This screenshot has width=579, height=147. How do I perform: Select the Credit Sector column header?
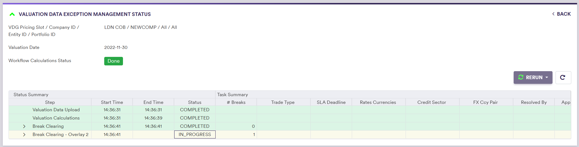431,102
